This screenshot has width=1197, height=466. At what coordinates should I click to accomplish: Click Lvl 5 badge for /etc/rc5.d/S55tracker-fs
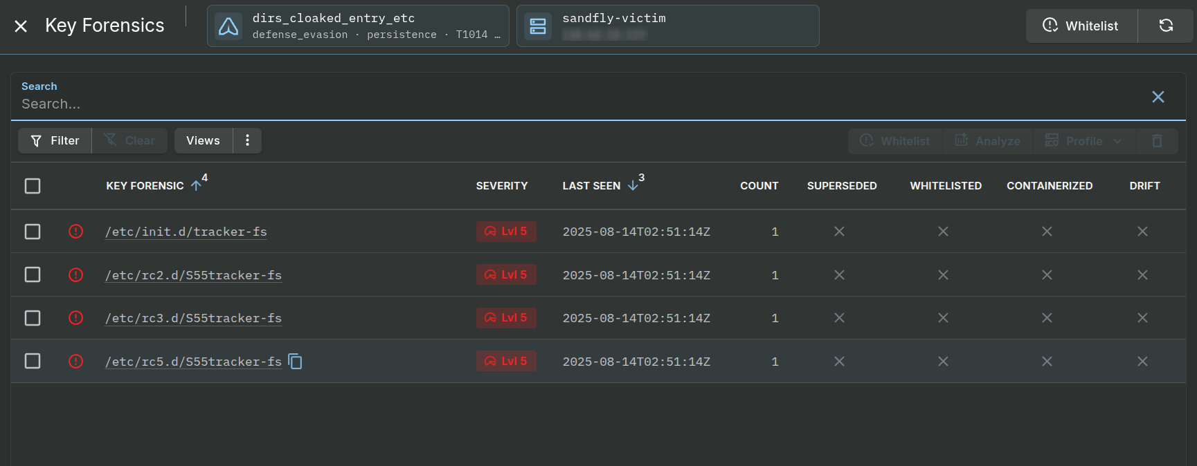point(506,362)
